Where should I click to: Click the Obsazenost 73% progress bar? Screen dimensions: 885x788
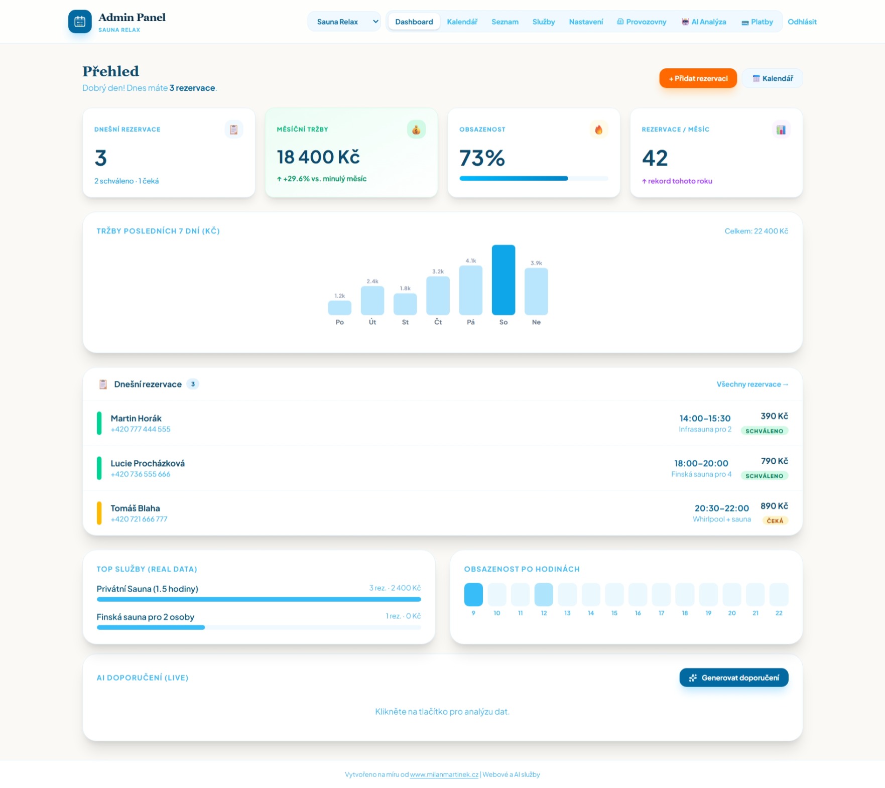[533, 178]
